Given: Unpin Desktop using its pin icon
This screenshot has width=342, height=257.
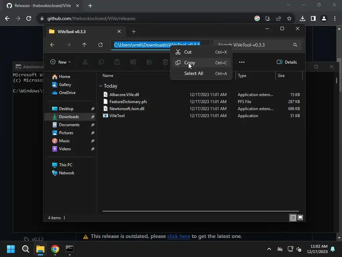Looking at the screenshot, I should coord(93,109).
